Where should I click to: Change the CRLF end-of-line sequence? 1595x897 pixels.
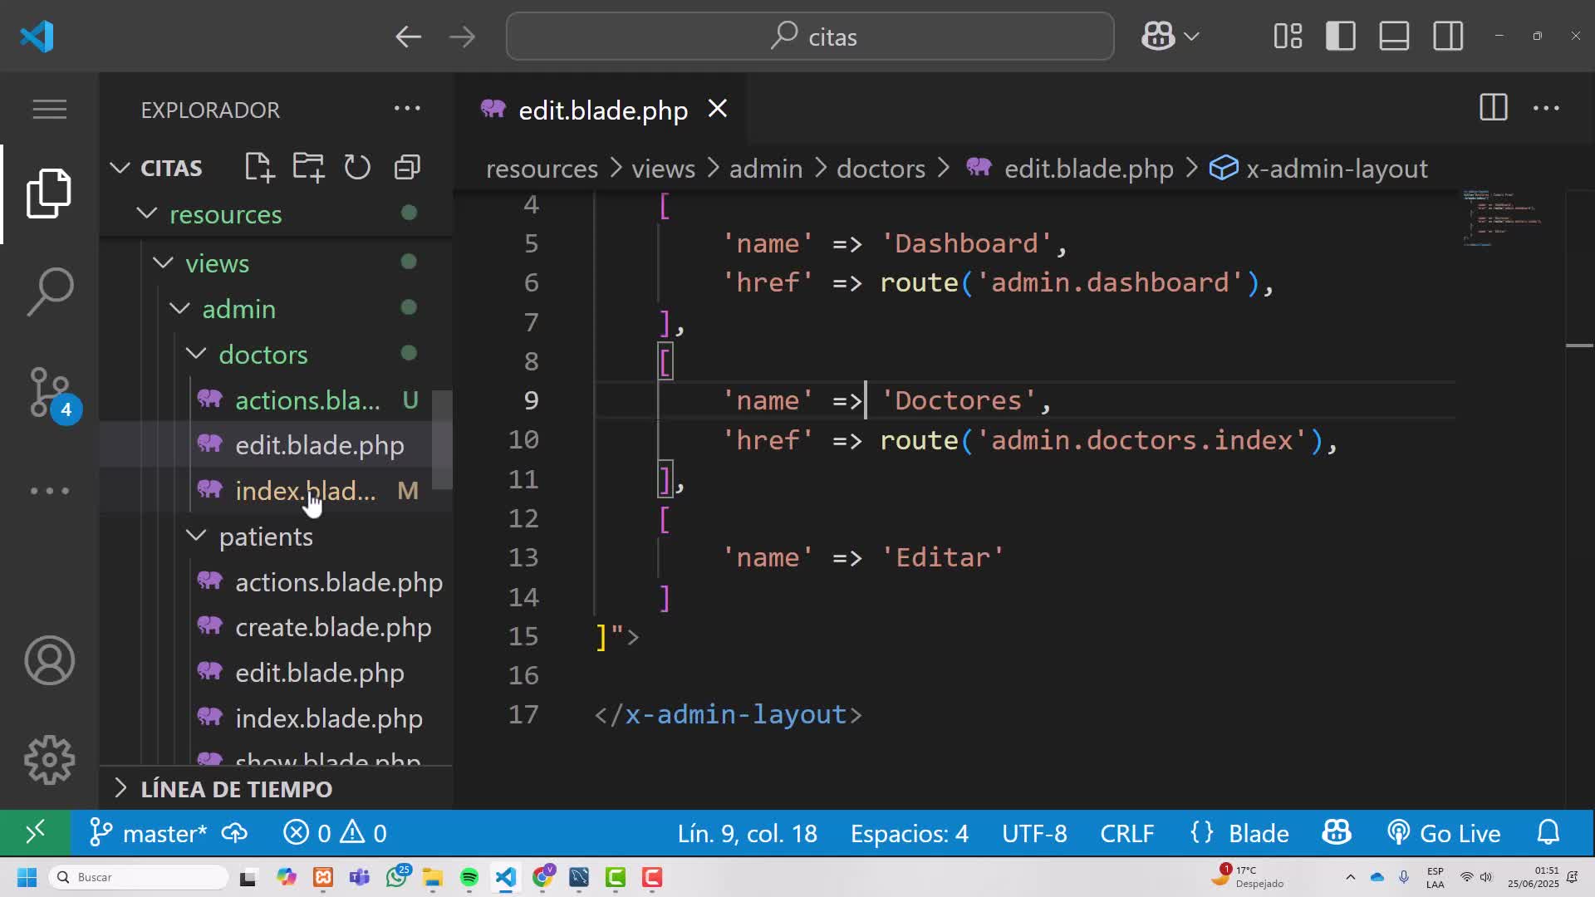click(x=1127, y=833)
